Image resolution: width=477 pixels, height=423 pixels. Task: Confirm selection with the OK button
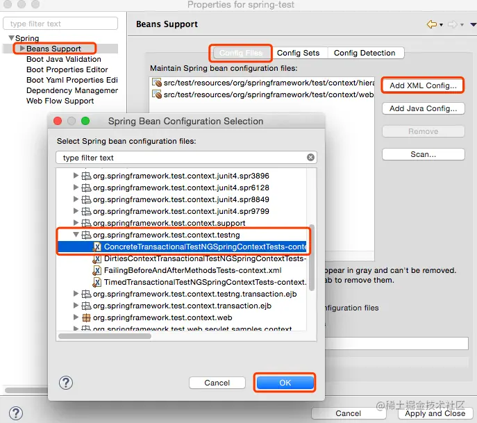(x=285, y=383)
